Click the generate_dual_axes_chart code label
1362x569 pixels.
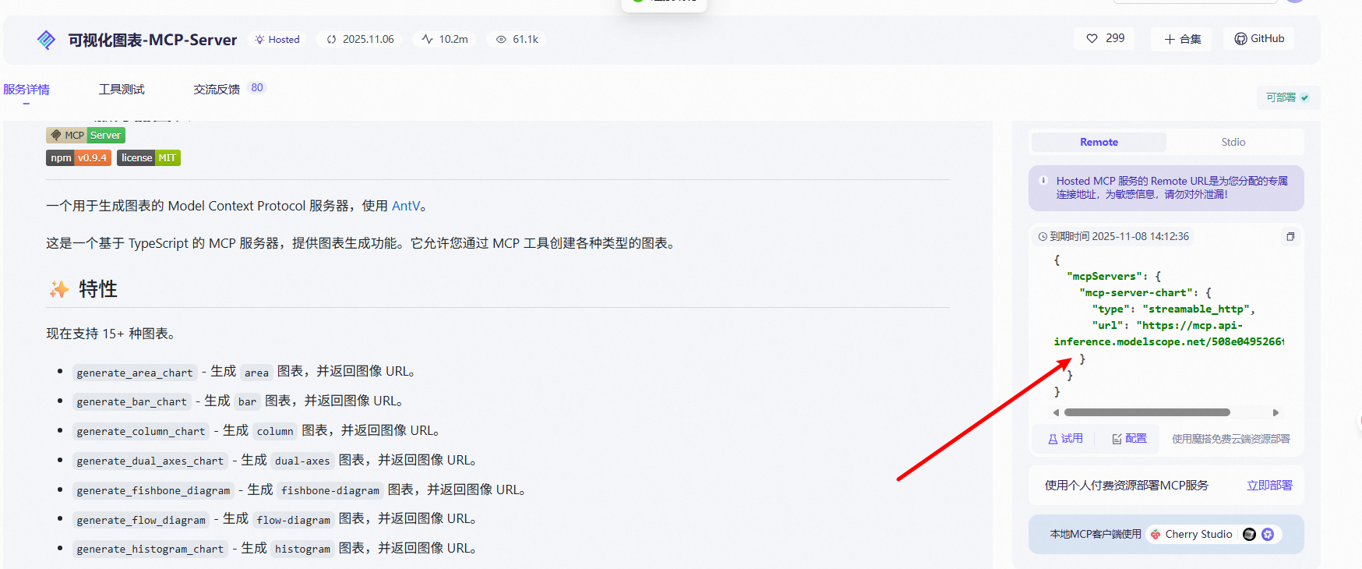pyautogui.click(x=150, y=461)
